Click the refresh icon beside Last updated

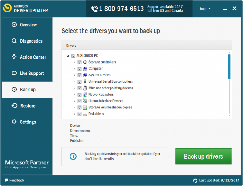pos(195,181)
